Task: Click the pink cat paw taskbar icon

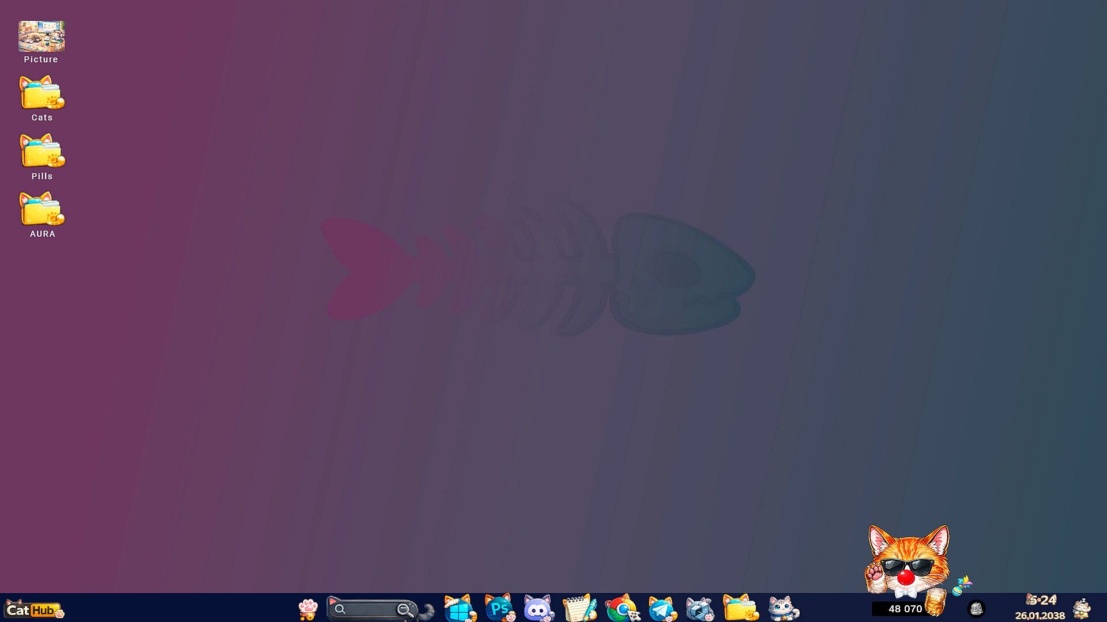Action: pyautogui.click(x=308, y=609)
